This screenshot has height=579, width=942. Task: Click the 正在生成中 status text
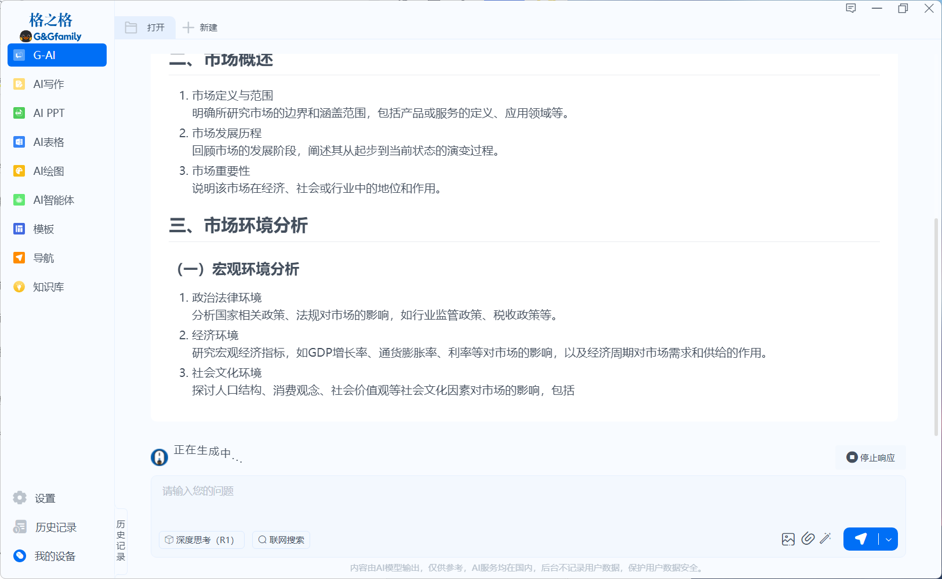coord(208,453)
